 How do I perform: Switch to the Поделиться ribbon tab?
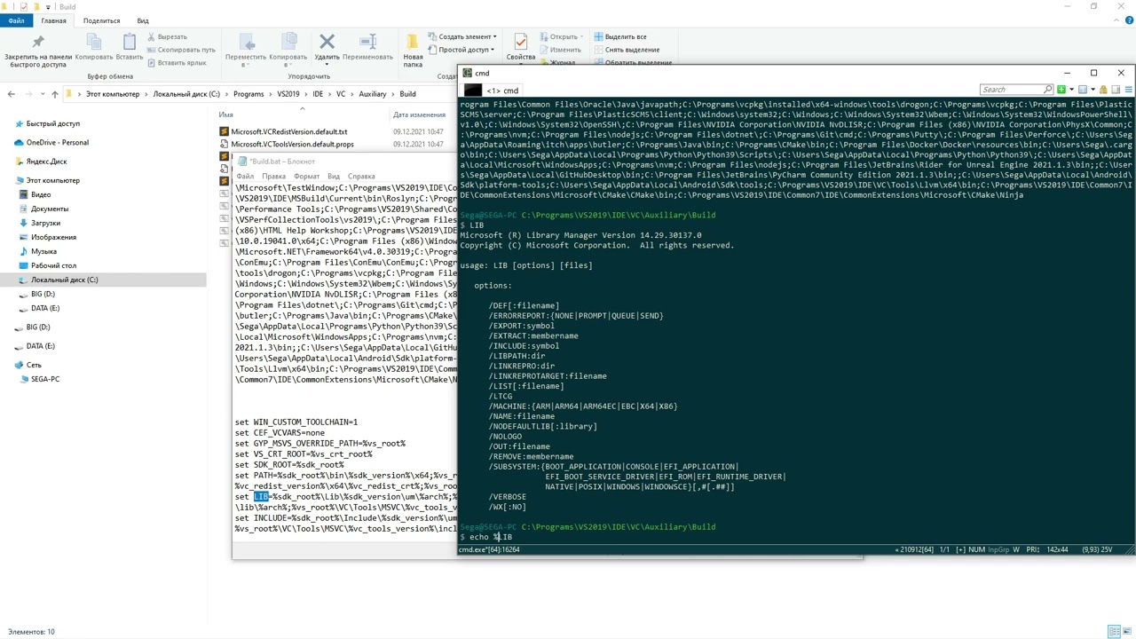click(x=101, y=20)
